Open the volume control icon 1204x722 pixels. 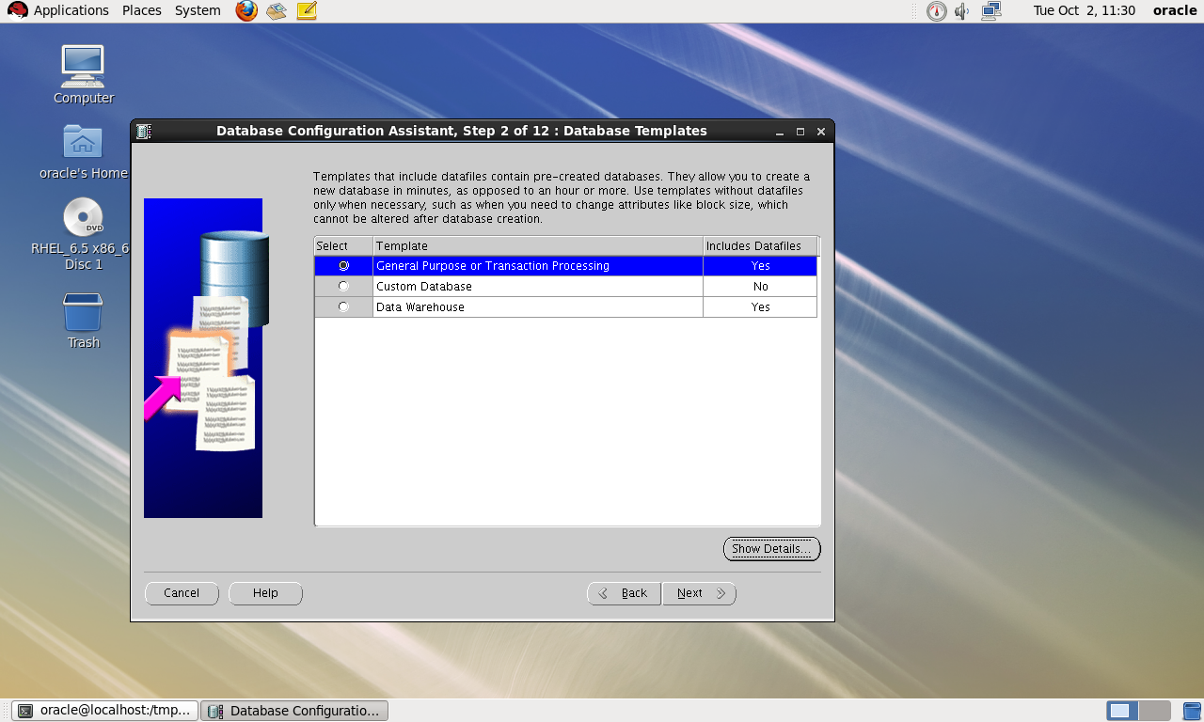(962, 11)
